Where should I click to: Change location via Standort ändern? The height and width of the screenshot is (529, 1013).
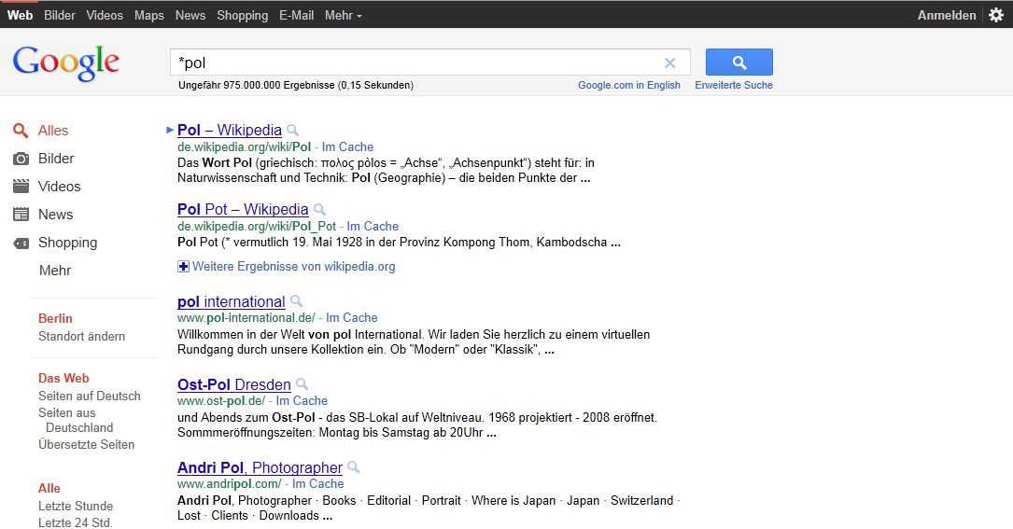(x=81, y=337)
